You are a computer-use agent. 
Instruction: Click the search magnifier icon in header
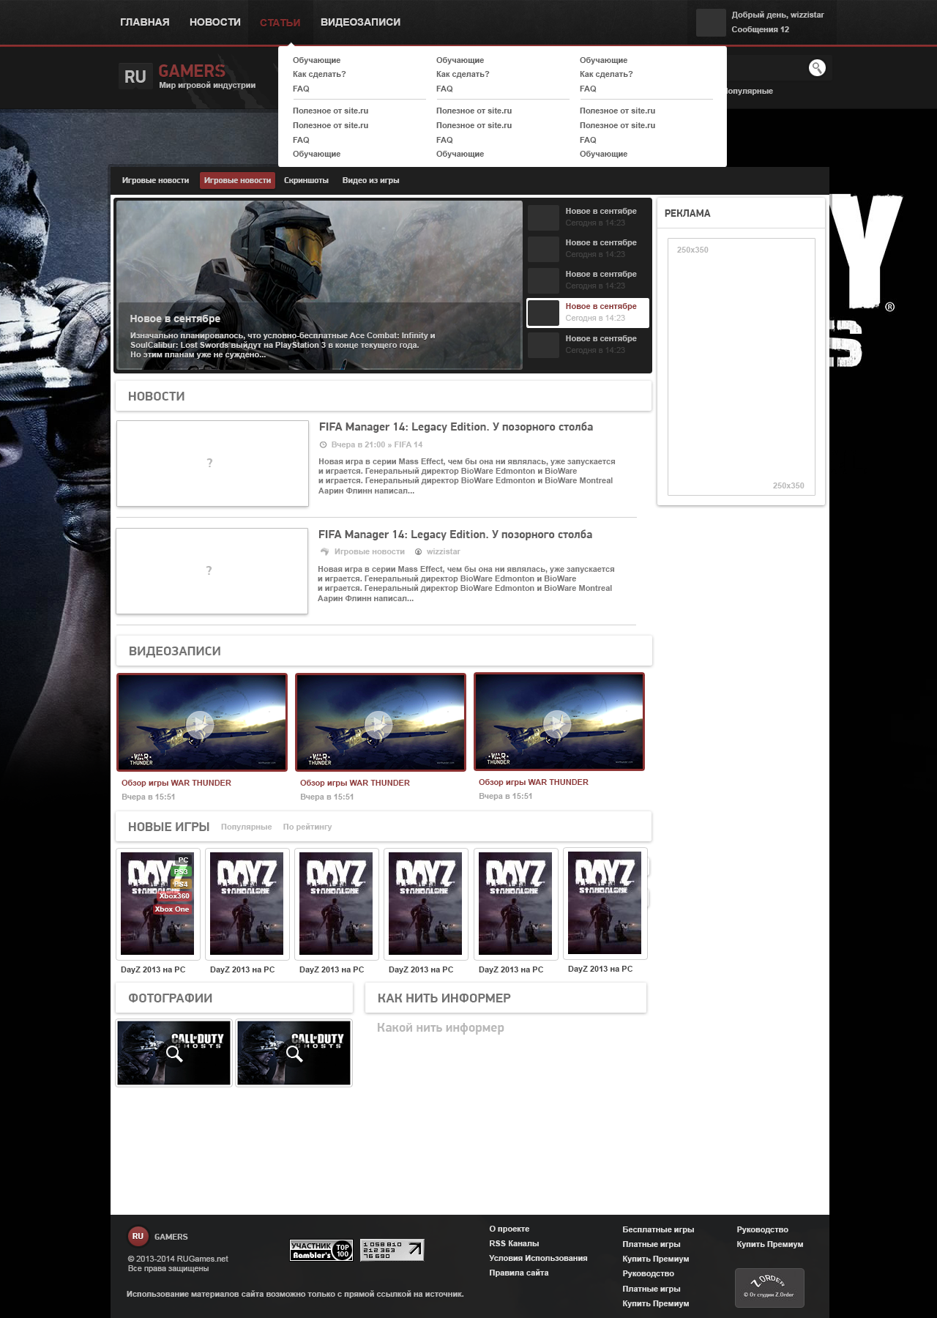817,68
